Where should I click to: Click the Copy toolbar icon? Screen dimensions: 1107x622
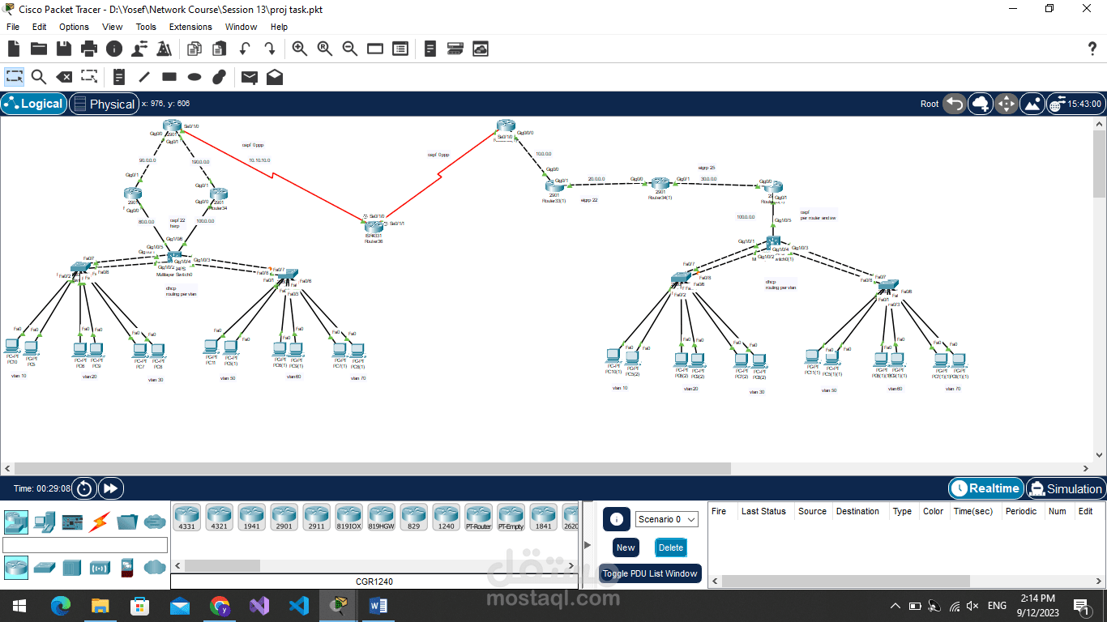194,49
